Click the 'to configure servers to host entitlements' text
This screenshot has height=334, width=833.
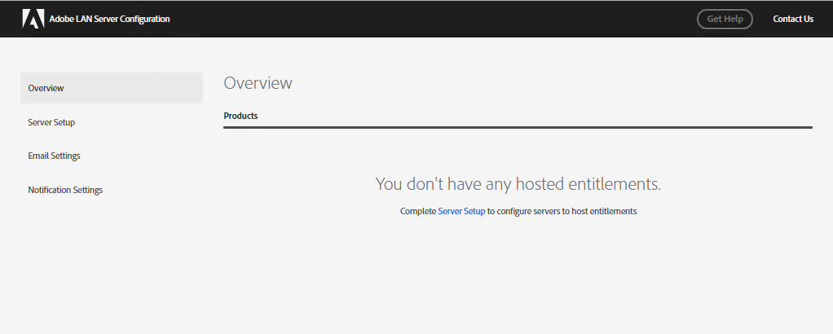pyautogui.click(x=562, y=211)
